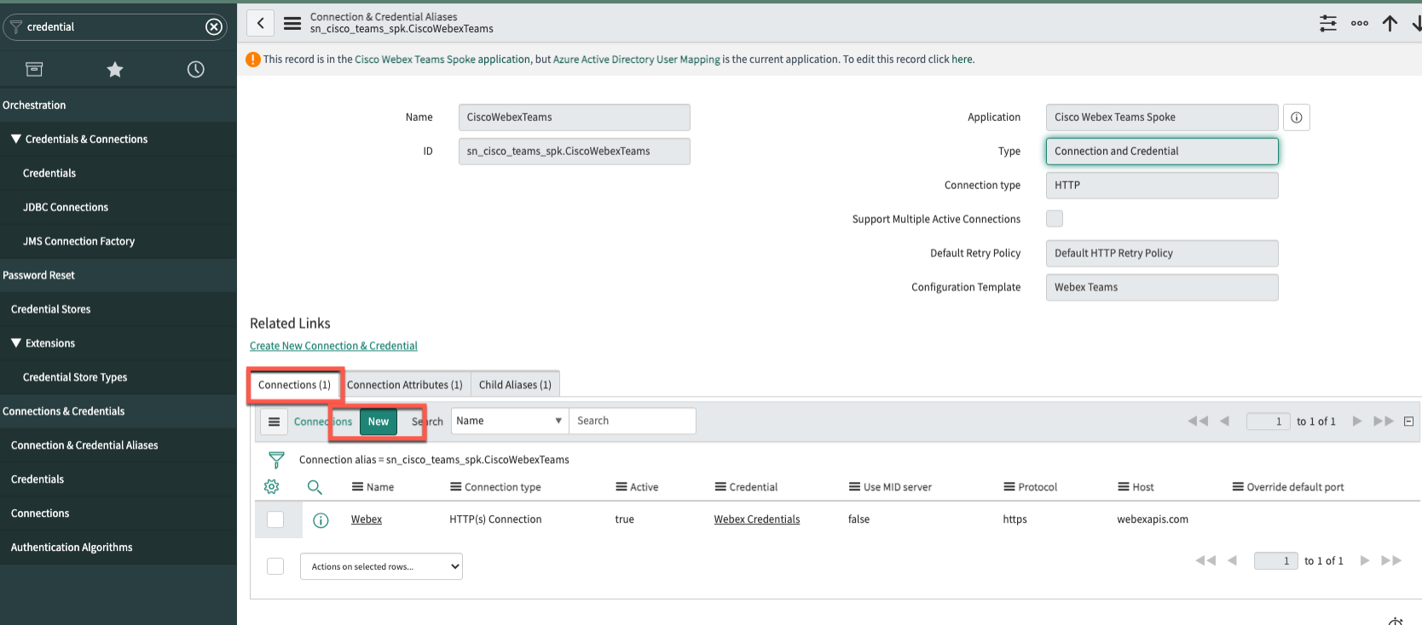1422x625 pixels.
Task: Open Use MID server column menu icon
Action: point(854,487)
